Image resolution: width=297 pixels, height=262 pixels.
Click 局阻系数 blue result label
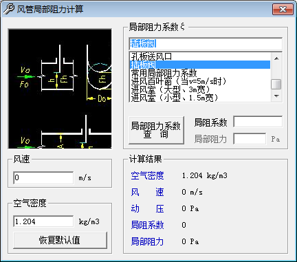tap(147, 225)
